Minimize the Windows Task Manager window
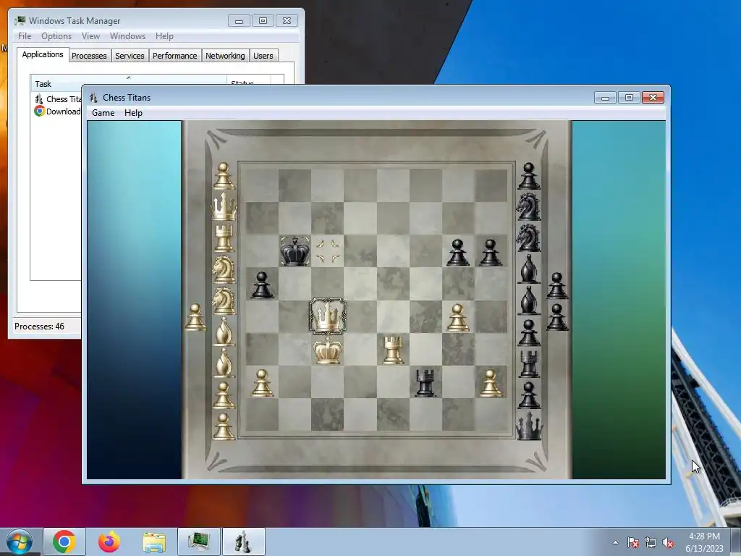The image size is (741, 556). [239, 21]
